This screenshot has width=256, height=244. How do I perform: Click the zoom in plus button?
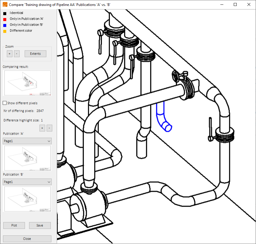click(x=10, y=54)
